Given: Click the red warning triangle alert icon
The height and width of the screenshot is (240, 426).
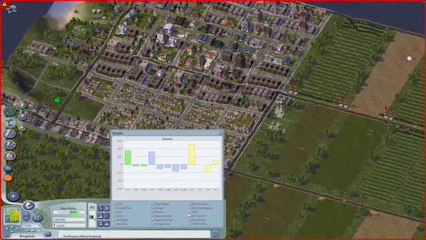Looking at the screenshot, I should pos(5,4).
